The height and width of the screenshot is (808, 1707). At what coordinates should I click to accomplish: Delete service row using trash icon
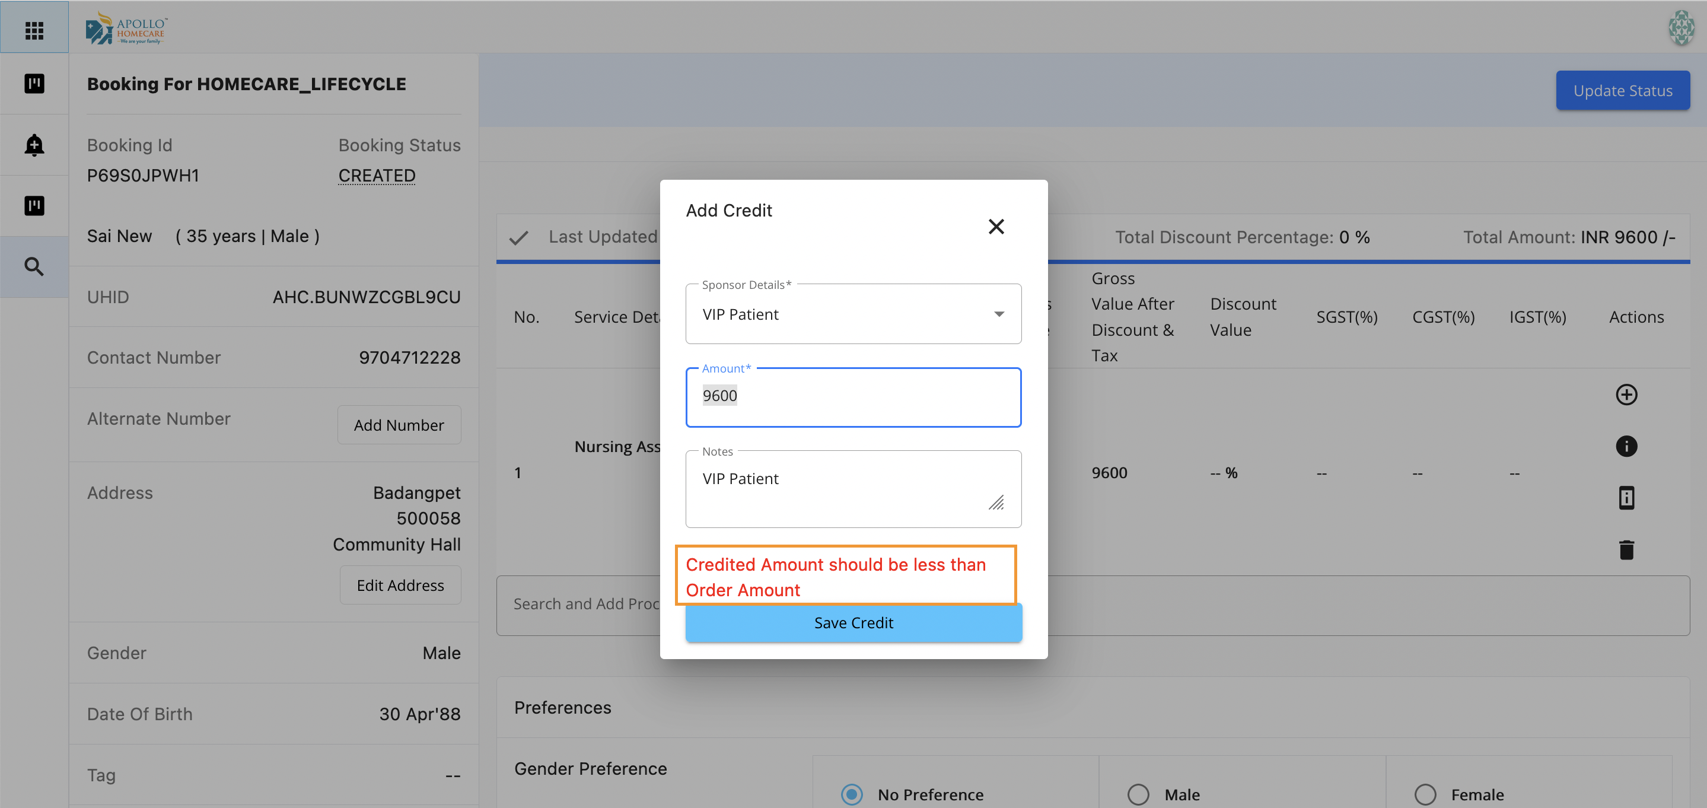click(x=1626, y=549)
